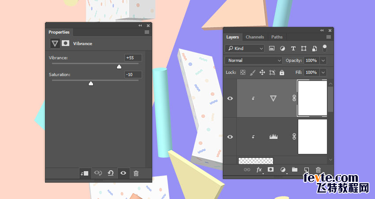The image size is (375, 199).
Task: Open the Fill slider dropdown arrow
Action: point(323,73)
